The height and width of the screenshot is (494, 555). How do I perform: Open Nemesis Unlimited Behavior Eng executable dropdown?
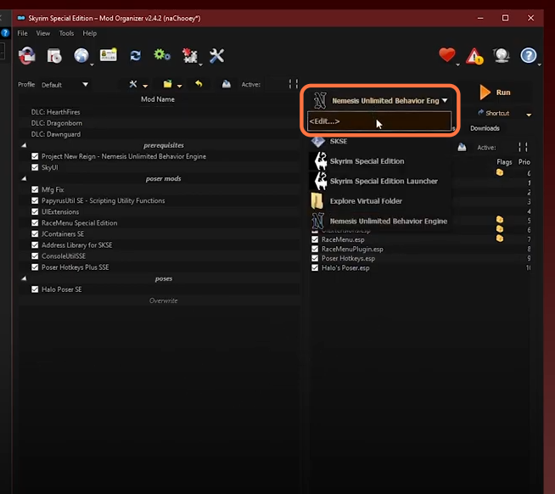click(x=380, y=100)
